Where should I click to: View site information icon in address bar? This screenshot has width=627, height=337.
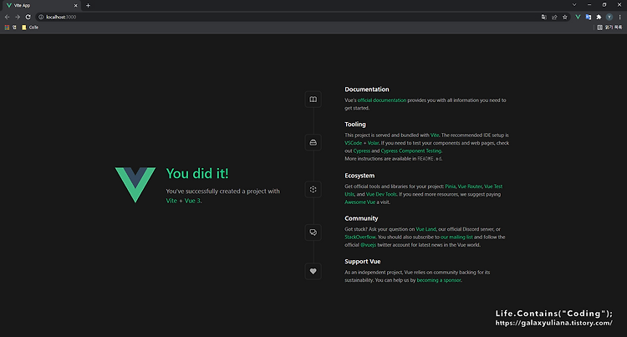tap(41, 17)
